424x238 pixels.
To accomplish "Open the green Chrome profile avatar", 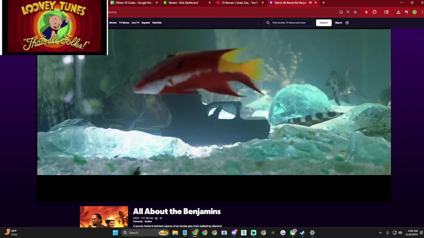I will pos(414,12).
